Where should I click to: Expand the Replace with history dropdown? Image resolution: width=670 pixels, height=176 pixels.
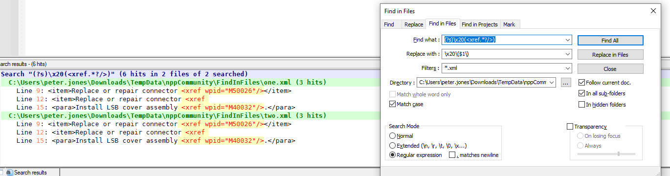pyautogui.click(x=567, y=54)
